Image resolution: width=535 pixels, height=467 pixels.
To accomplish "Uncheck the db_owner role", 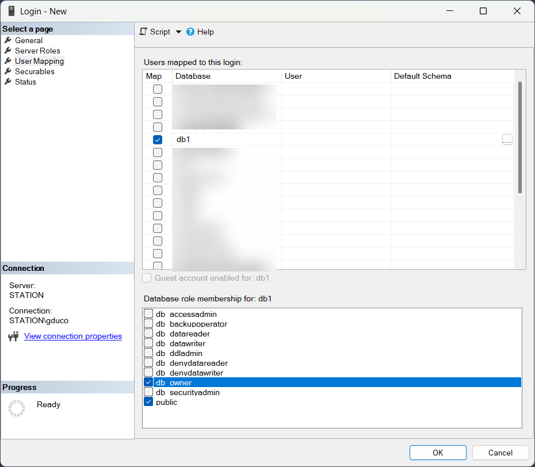I will (148, 382).
